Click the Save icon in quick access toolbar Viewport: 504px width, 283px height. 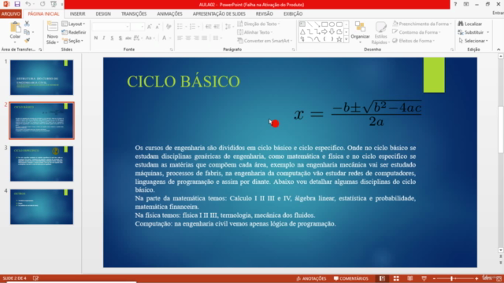[x=17, y=4]
